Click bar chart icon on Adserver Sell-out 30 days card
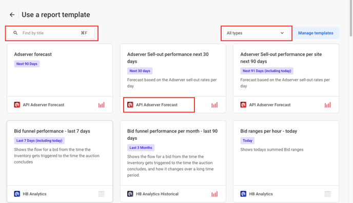 pos(214,105)
